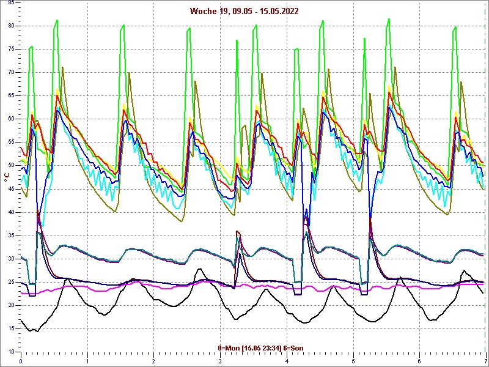Screen dimensions: 489x367
Task: Click the temperature axis label 25
Action: tap(11, 282)
